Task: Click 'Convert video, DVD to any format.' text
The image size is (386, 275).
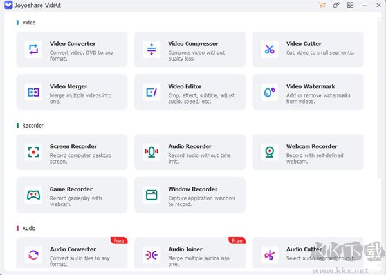Action: tap(82, 55)
